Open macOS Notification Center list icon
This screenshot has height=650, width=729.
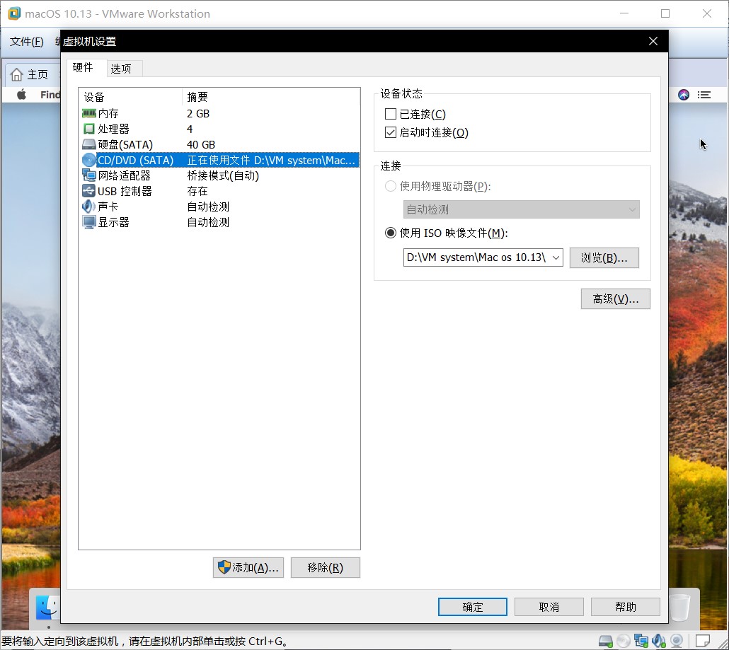coord(704,95)
